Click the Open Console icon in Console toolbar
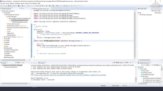 (130, 62)
